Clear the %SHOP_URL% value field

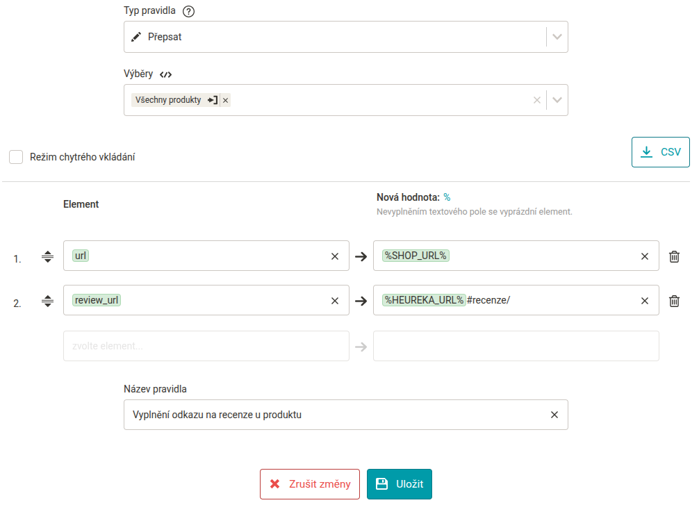tap(645, 256)
